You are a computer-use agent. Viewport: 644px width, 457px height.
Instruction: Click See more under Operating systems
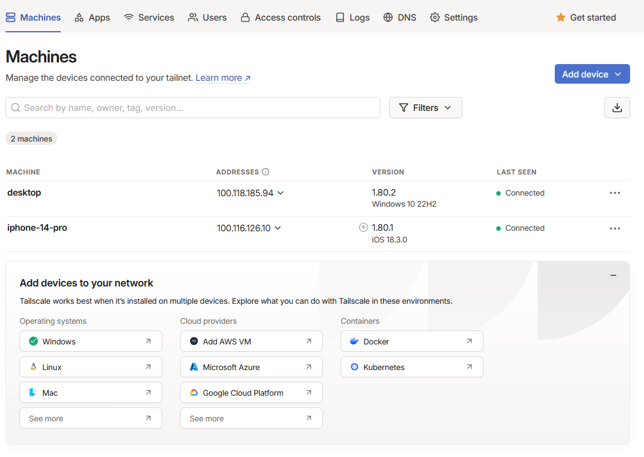tap(91, 418)
